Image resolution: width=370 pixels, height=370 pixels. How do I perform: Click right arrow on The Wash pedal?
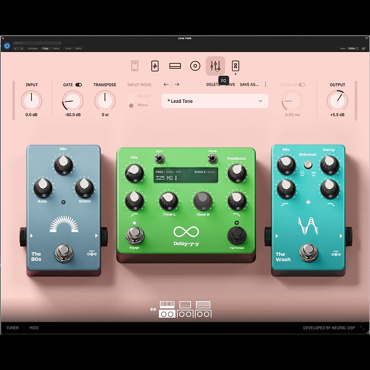click(341, 236)
